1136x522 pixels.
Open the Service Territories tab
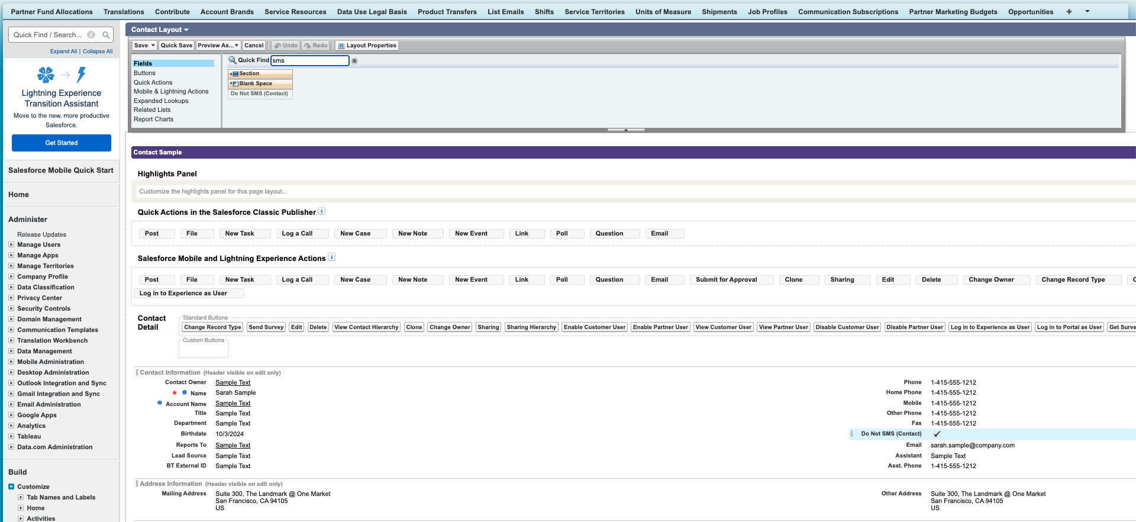pos(594,12)
